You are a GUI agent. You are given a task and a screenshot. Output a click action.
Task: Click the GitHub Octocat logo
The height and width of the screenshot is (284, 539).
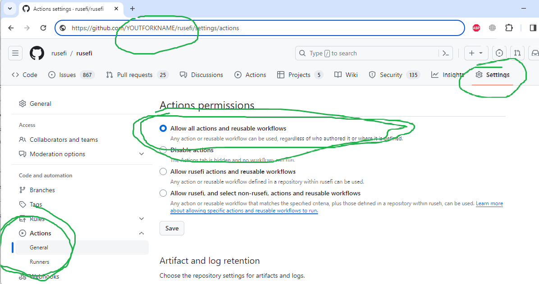pos(37,53)
